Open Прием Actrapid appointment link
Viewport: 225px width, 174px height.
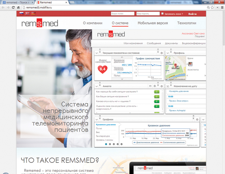177,110
